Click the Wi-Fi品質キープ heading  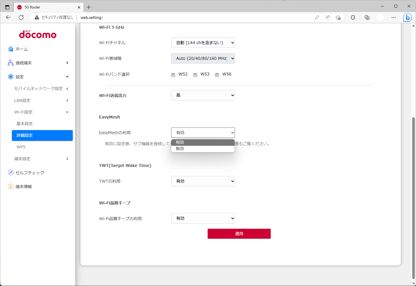[115, 203]
